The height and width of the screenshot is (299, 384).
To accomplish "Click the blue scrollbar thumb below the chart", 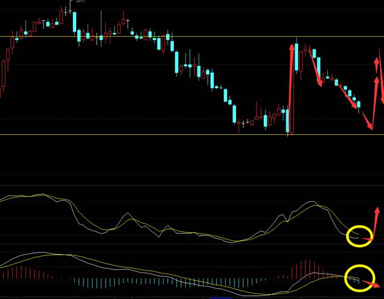I will [x=221, y=298].
